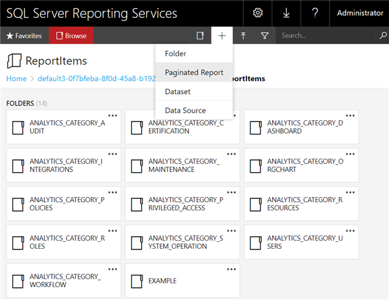Click in the Search field
Viewport: 389px width, 300px height.
click(x=326, y=36)
